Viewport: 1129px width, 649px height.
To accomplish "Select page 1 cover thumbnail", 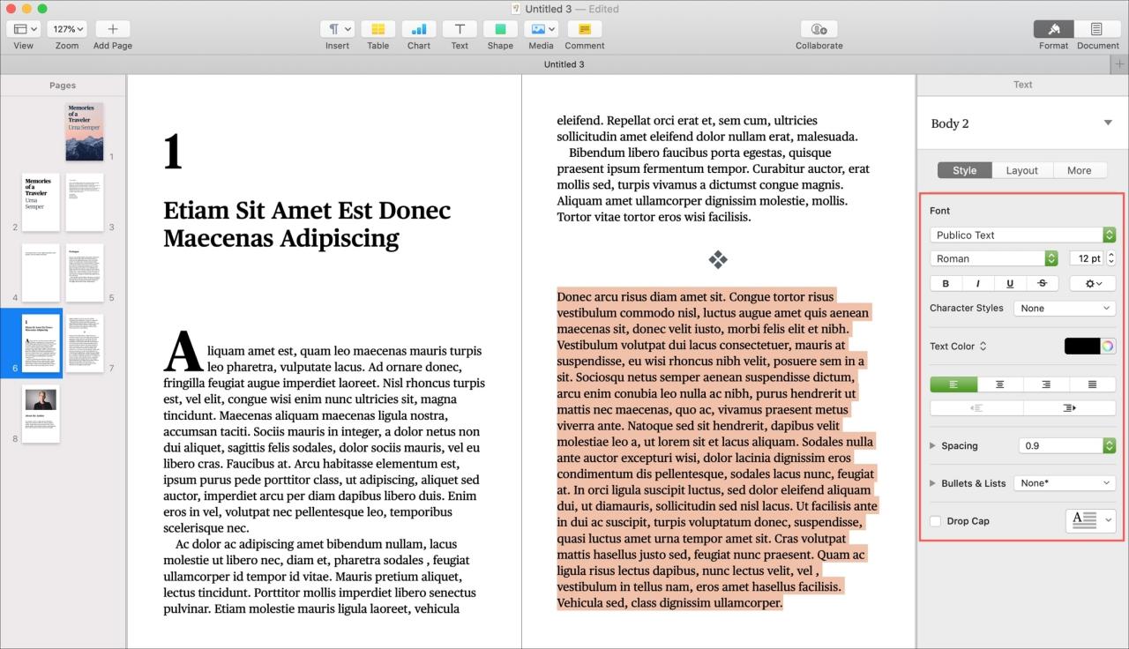I will pyautogui.click(x=85, y=131).
